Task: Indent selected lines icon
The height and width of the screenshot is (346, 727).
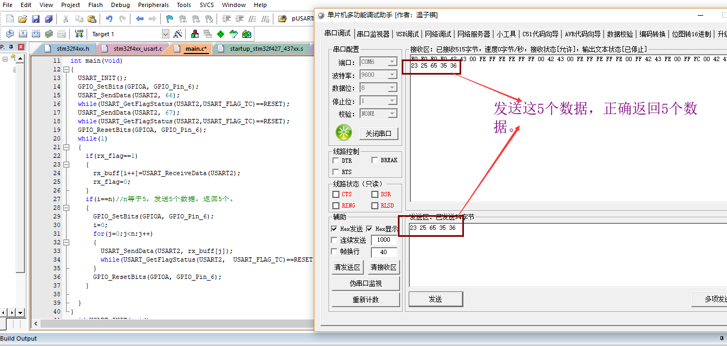Action: [x=226, y=19]
